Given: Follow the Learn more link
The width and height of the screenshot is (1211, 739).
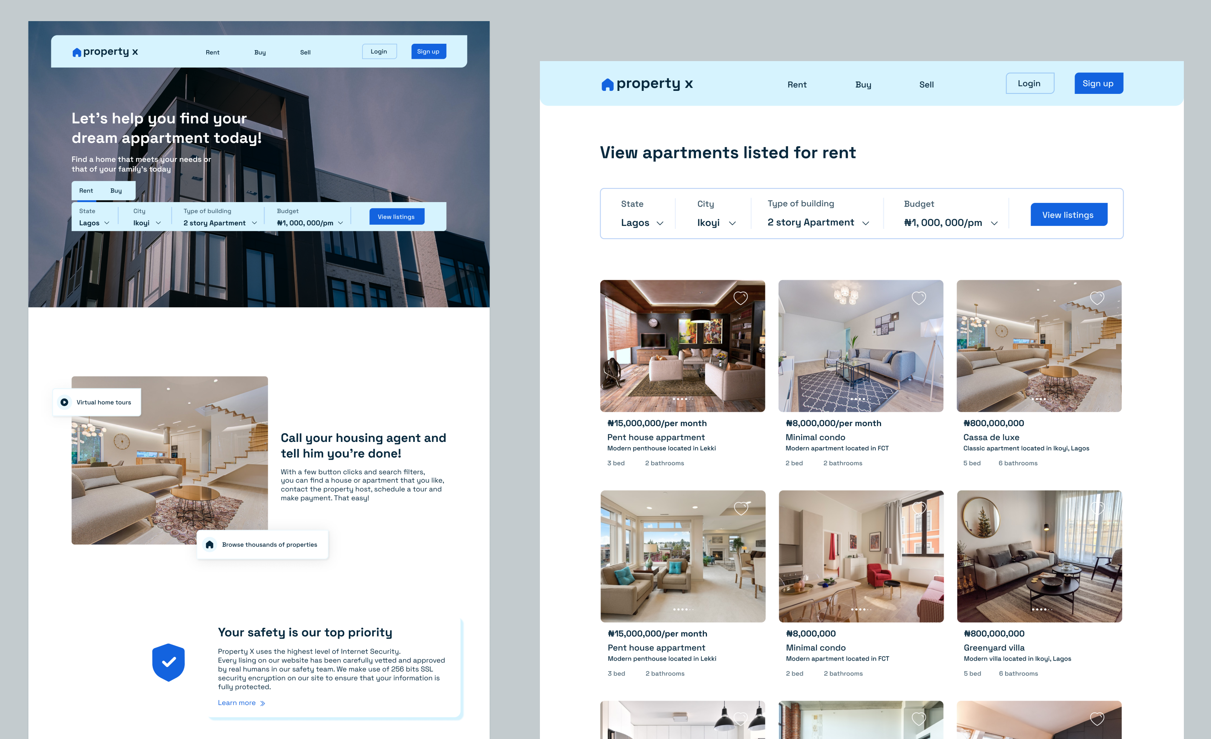Looking at the screenshot, I should pos(237,703).
